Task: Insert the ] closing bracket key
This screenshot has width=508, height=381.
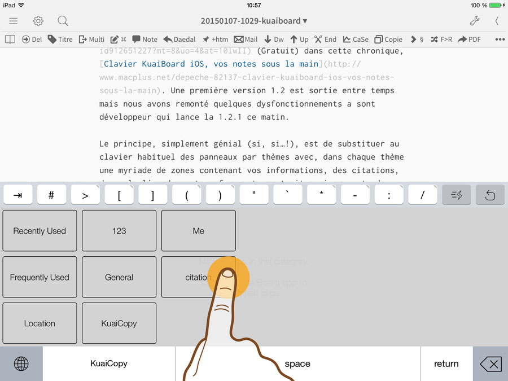Action: click(x=152, y=195)
